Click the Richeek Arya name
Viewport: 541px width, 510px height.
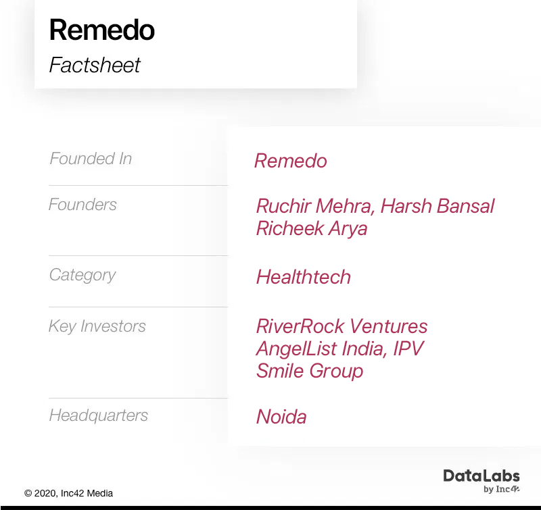coord(312,229)
